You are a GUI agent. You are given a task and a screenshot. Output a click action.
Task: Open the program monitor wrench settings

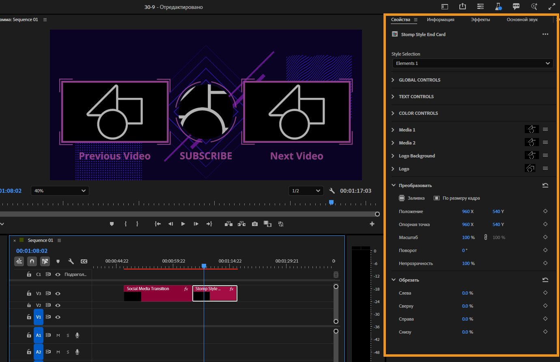coord(332,191)
